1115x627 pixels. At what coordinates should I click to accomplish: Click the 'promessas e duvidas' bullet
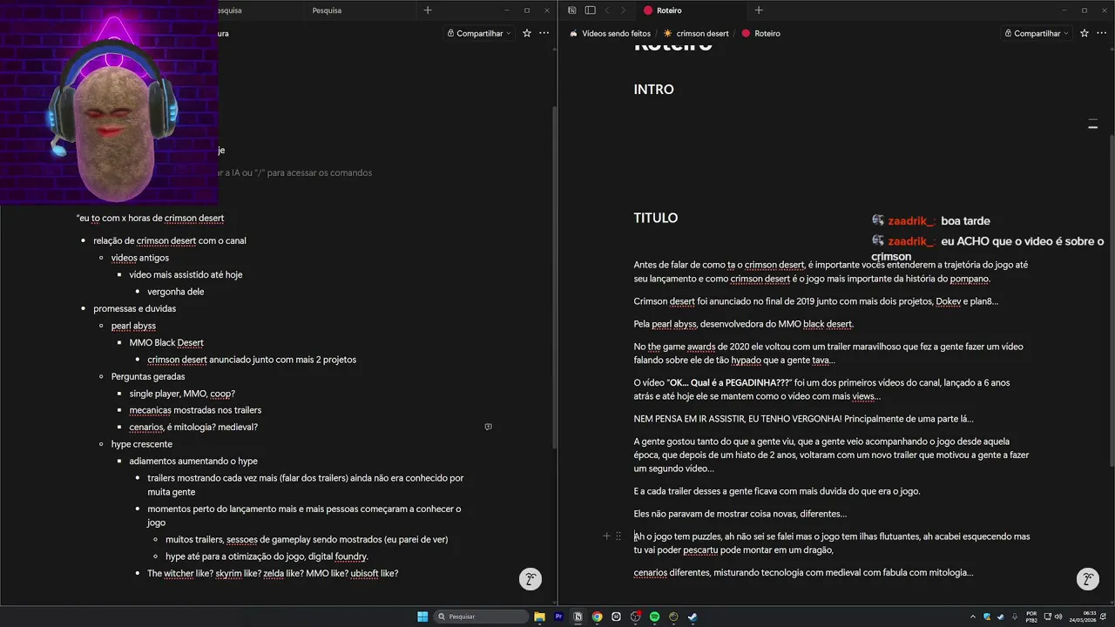(134, 308)
